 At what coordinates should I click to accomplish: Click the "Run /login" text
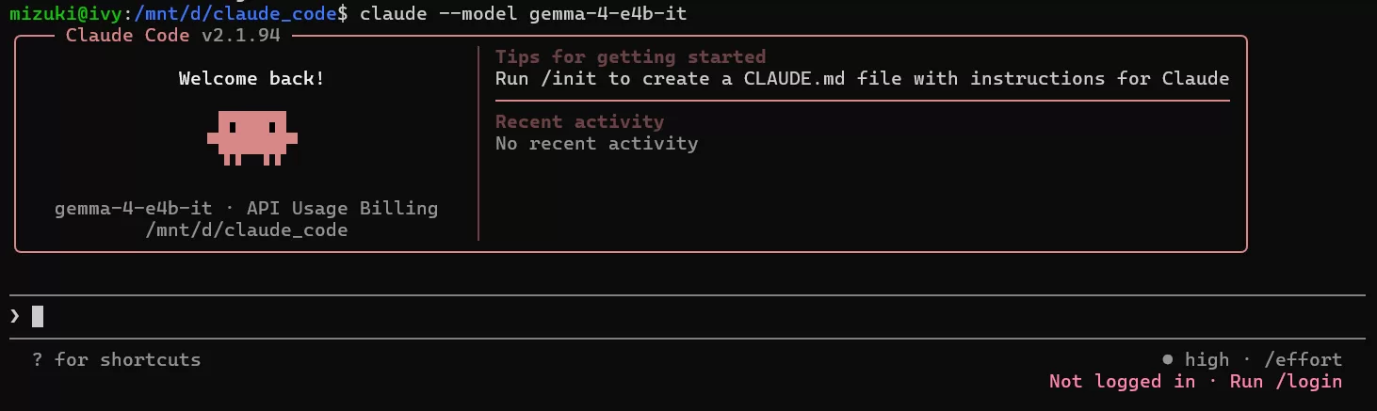(x=1286, y=381)
